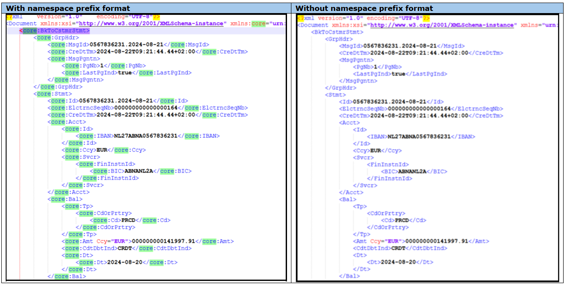This screenshot has width=564, height=284.
Task: Click the amount value inside core:Amt element
Action: click(x=163, y=241)
